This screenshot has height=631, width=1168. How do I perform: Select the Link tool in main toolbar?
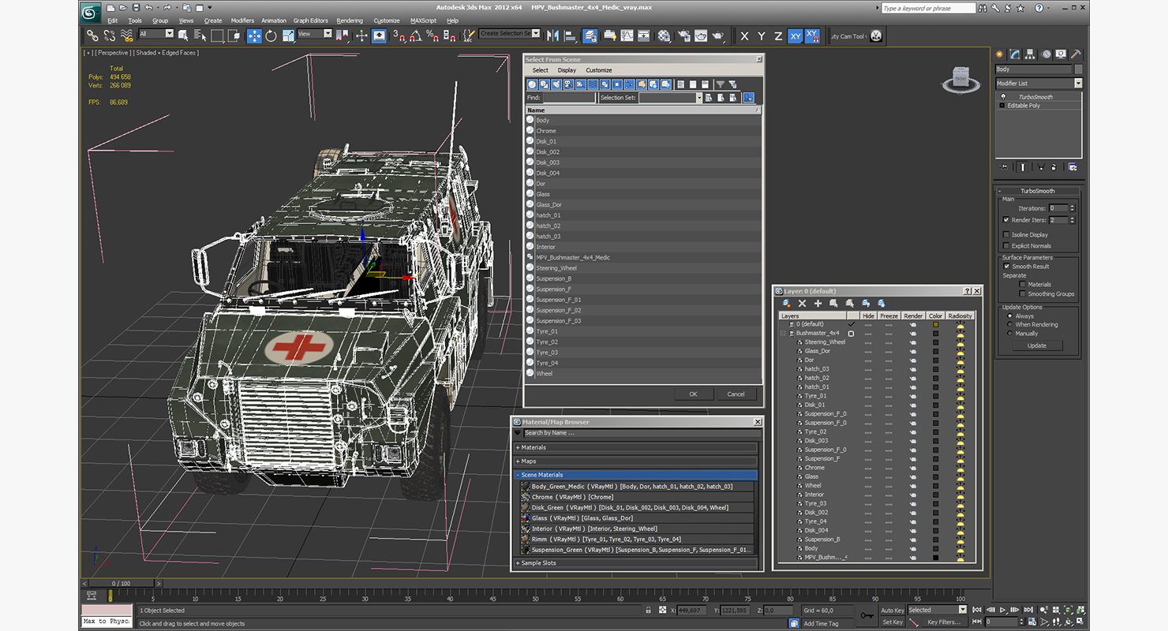pos(92,35)
